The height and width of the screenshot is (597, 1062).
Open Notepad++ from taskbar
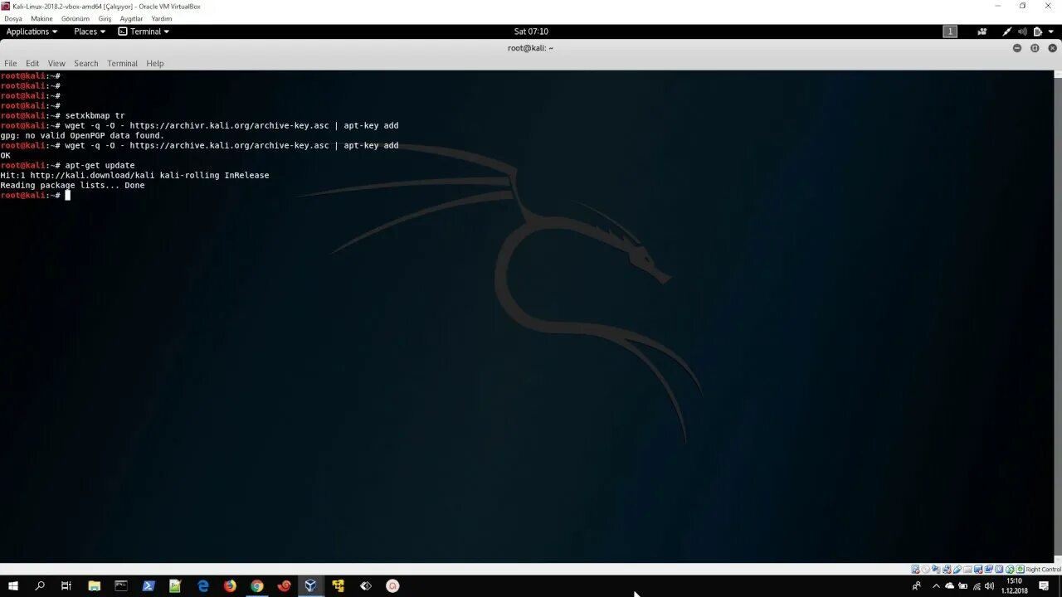pos(175,585)
